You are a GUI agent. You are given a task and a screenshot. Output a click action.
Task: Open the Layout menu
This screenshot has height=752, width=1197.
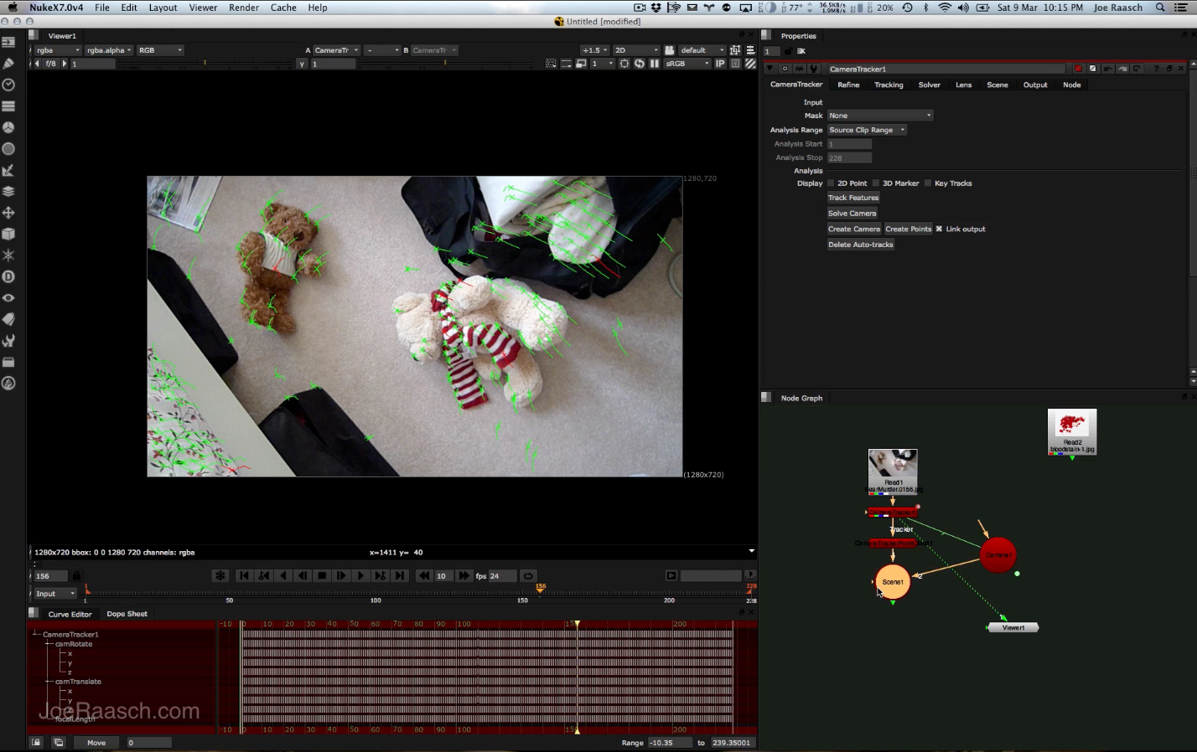(163, 8)
